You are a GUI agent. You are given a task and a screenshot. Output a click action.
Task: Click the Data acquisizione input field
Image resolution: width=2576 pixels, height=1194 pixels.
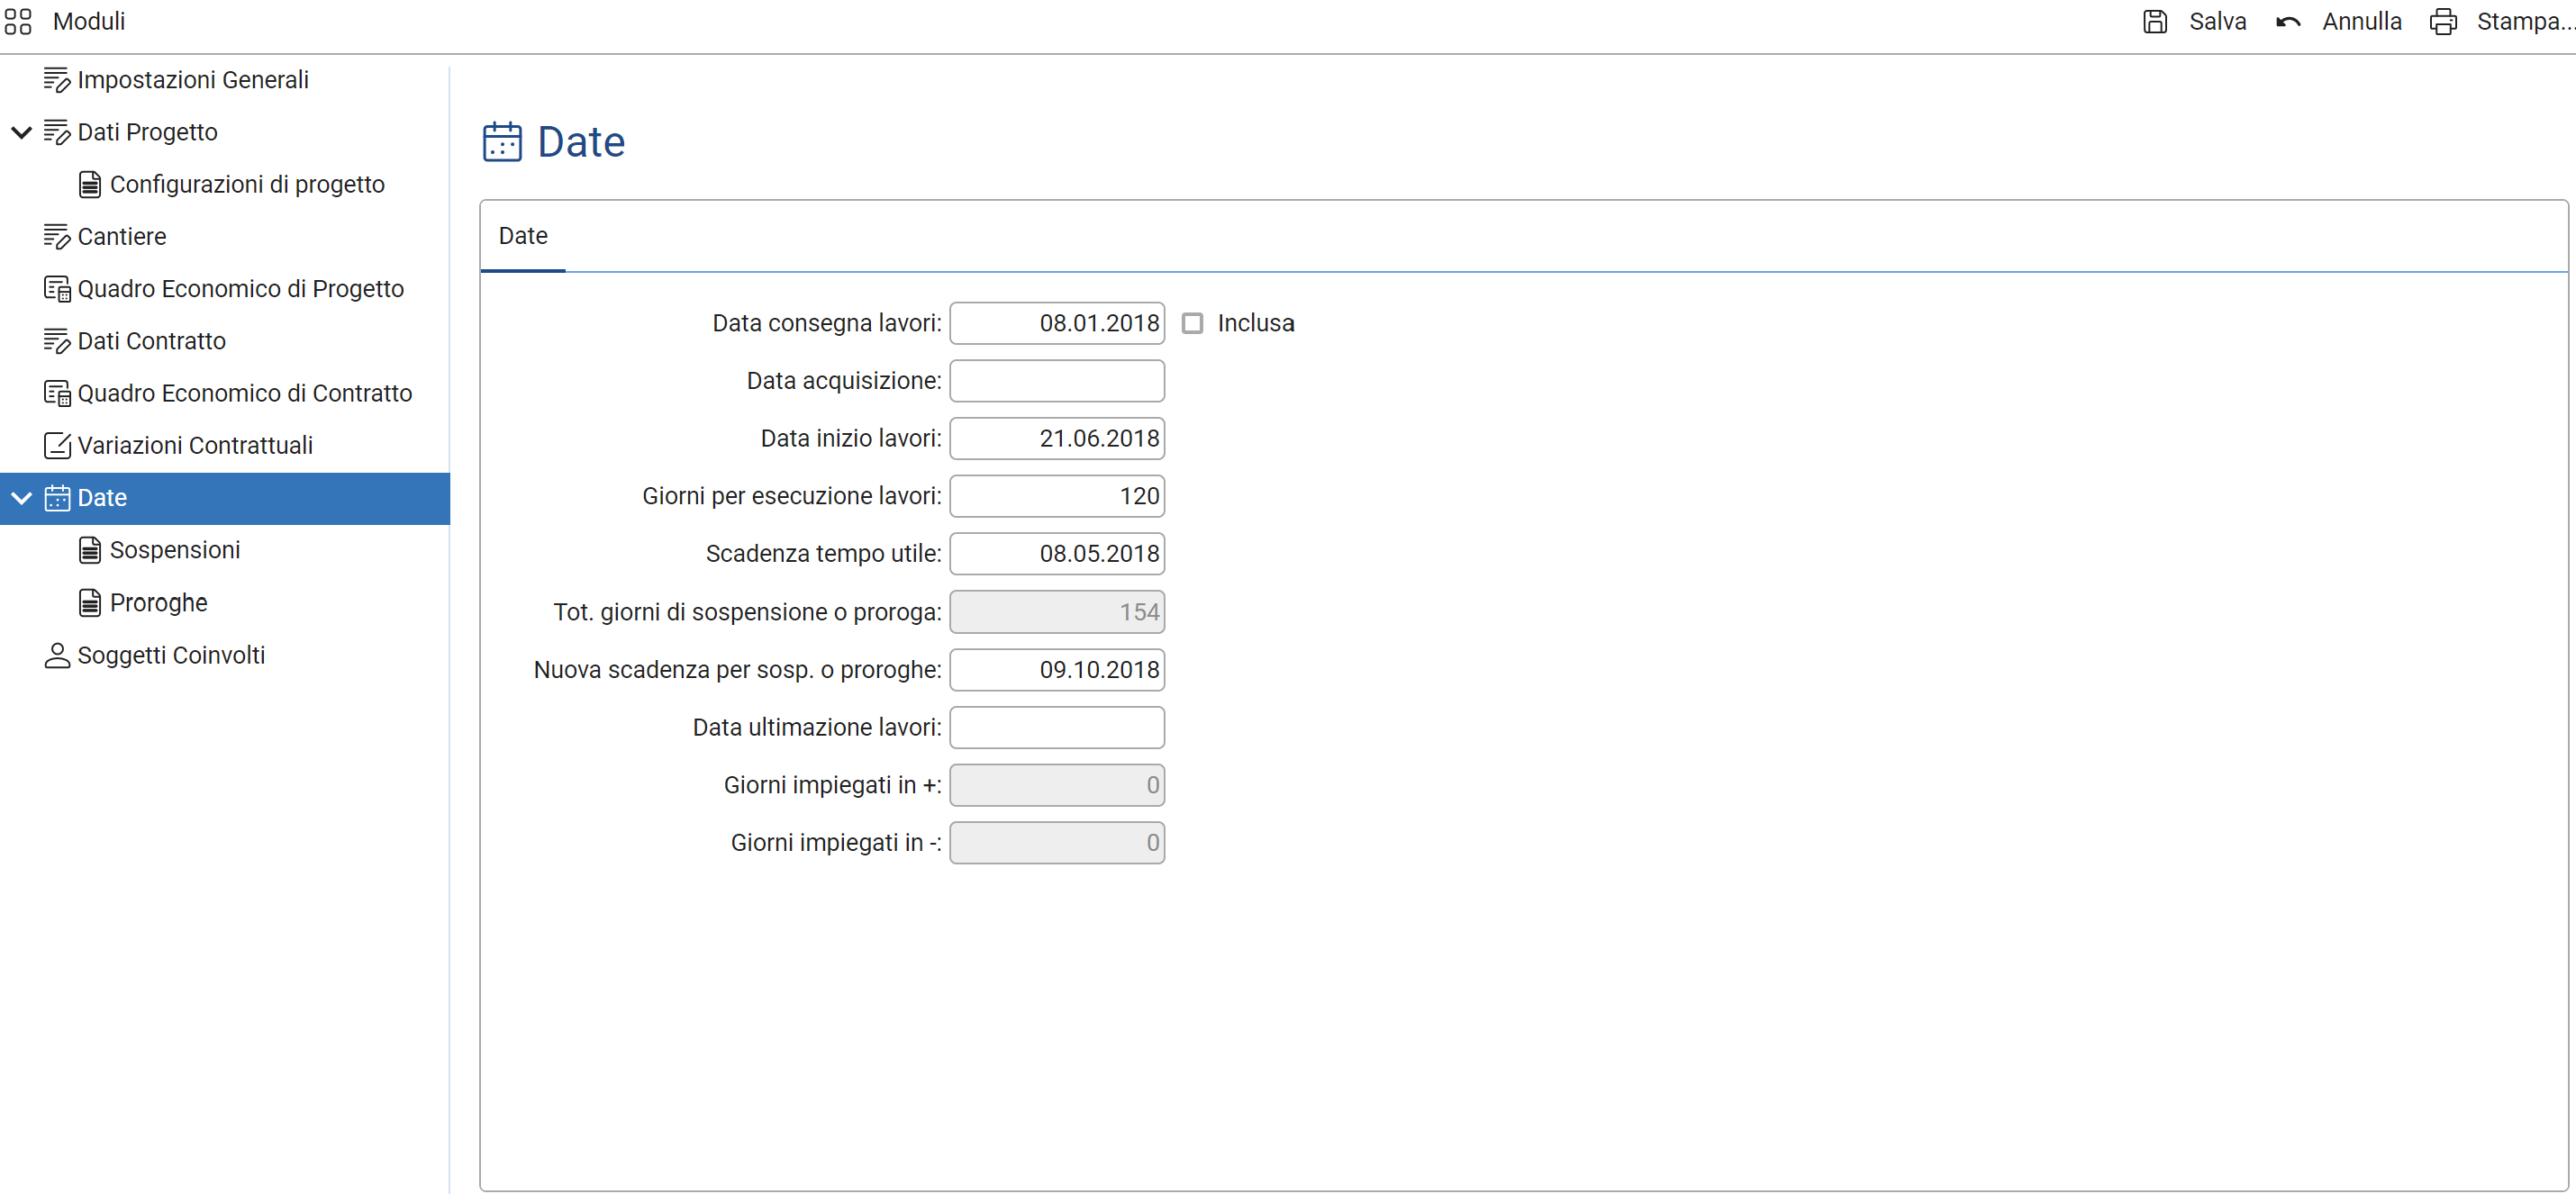click(1056, 381)
